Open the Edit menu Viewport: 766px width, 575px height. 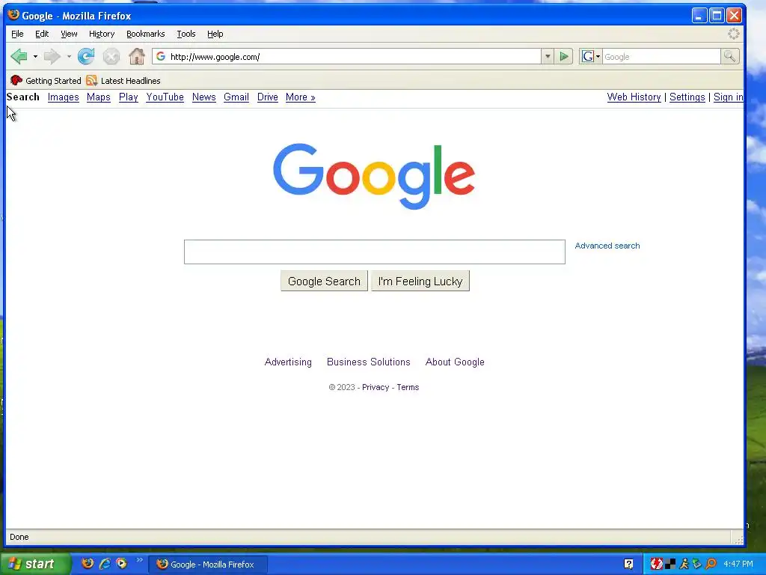(x=42, y=34)
